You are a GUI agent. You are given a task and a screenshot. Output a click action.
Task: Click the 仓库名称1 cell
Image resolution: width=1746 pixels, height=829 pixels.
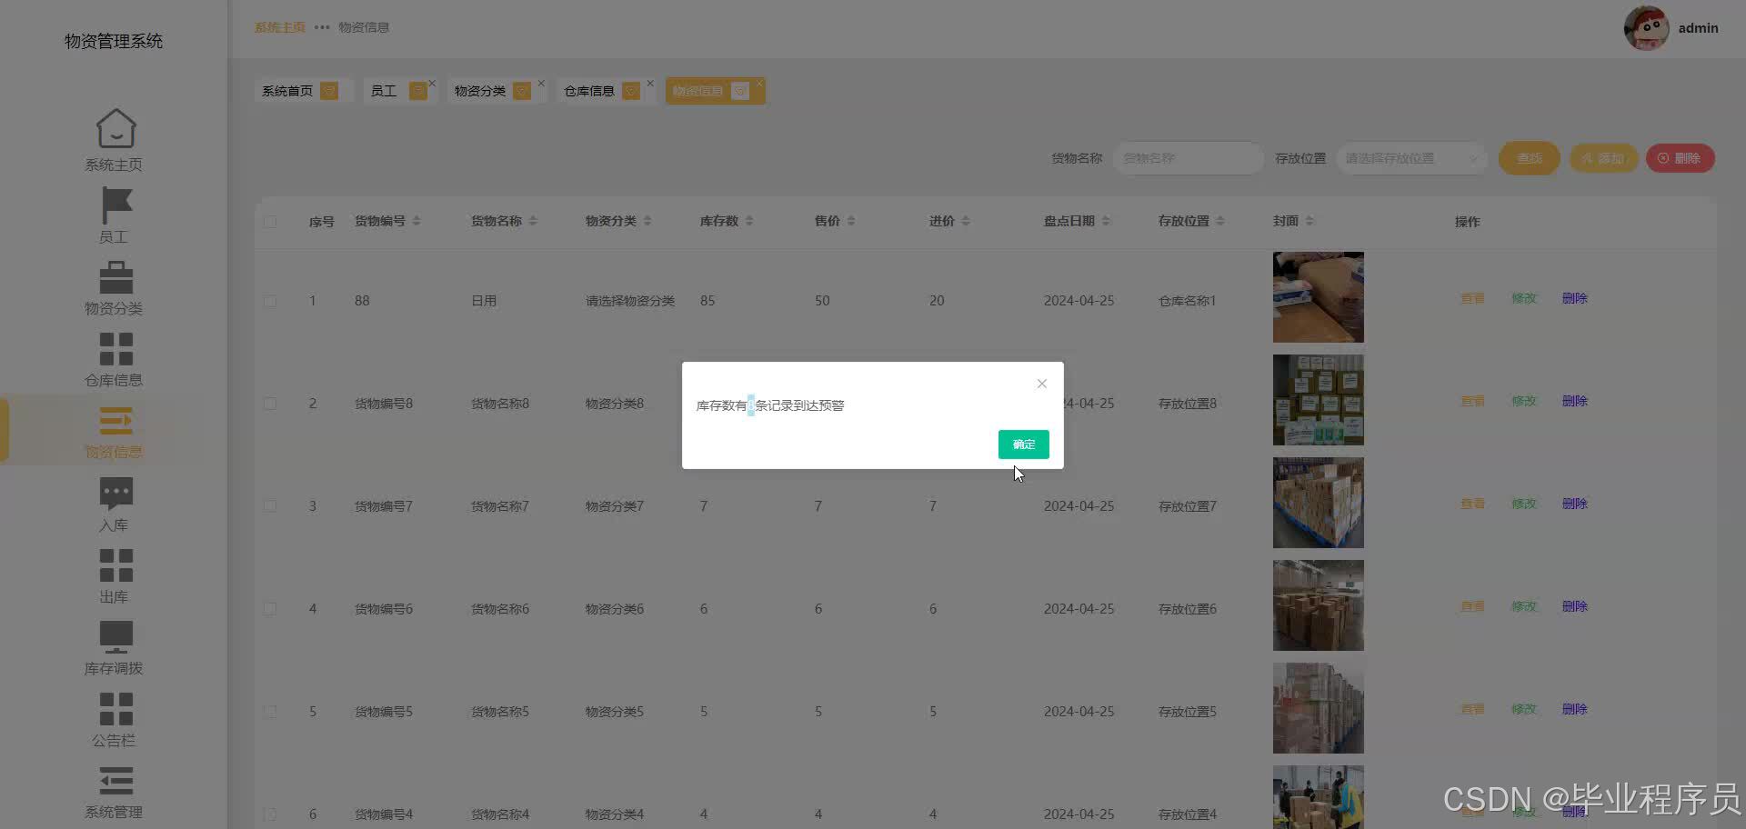[1187, 301]
